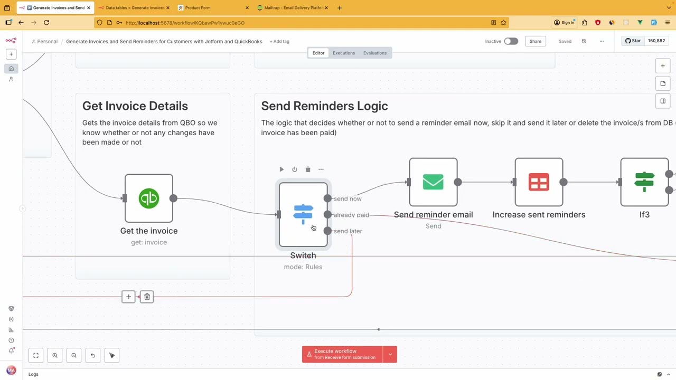The width and height of the screenshot is (676, 380).
Task: Open the Personal project icon in sidebar
Action: [x=11, y=79]
